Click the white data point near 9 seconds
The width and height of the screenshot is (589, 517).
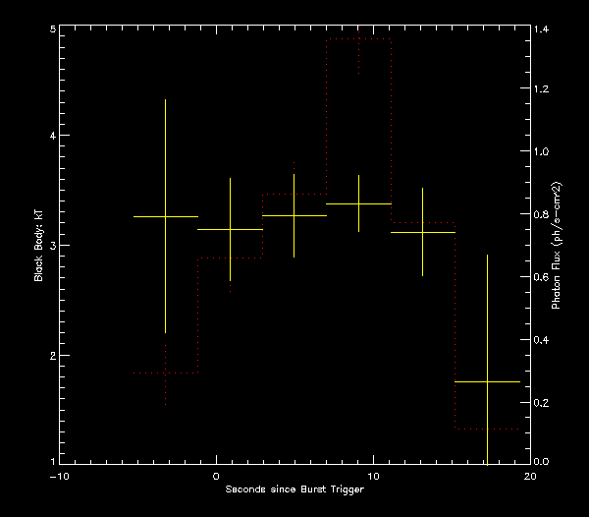[358, 203]
